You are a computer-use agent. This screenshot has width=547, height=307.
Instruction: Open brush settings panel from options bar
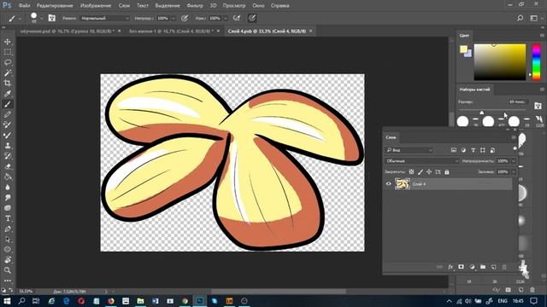[51, 18]
